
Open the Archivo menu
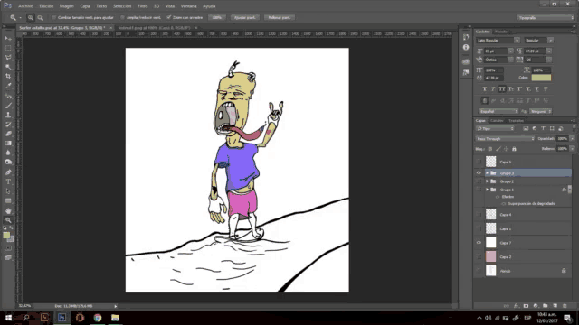[26, 6]
